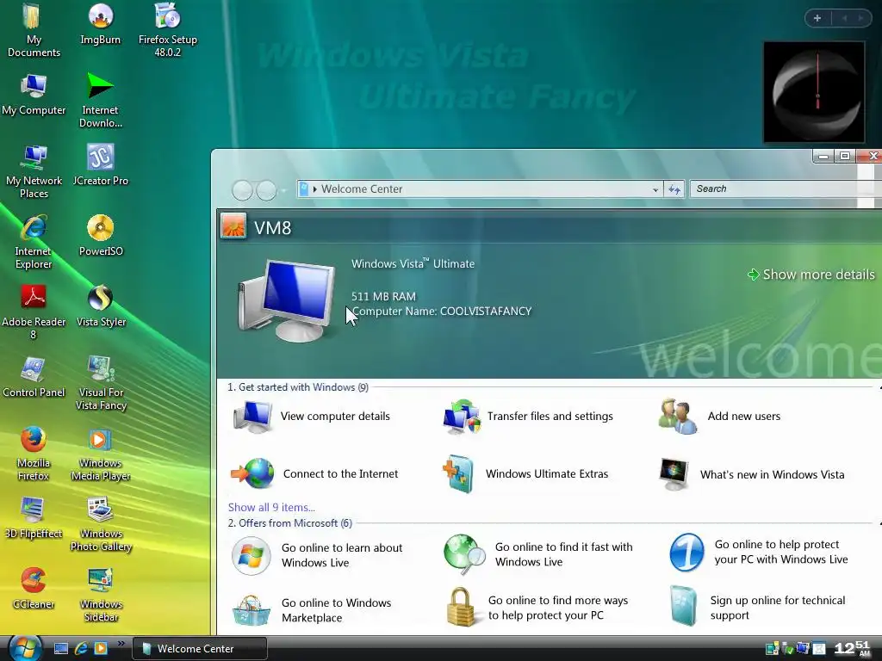Open Internet Download Manager desktop shortcut

[100, 102]
